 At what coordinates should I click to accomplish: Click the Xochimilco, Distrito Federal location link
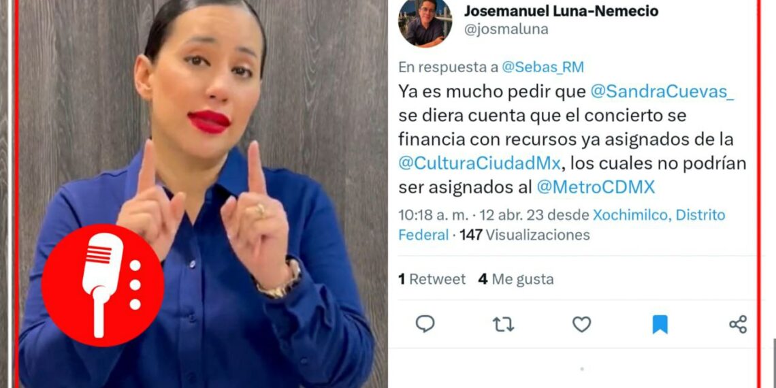coord(562,225)
